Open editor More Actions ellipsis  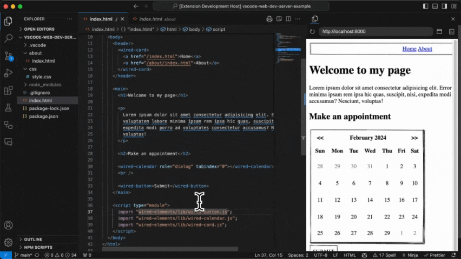point(298,19)
